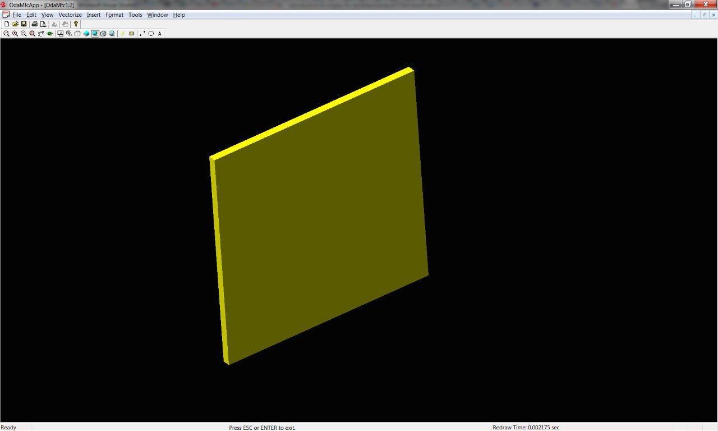Toggle the lightning bolt regen option
The image size is (718, 431).
coord(122,33)
